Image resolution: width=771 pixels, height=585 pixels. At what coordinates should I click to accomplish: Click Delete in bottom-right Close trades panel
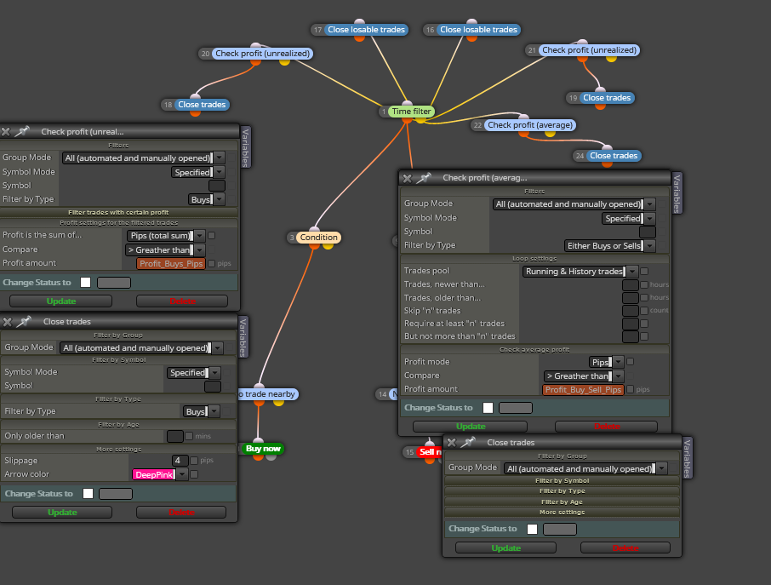pos(625,548)
